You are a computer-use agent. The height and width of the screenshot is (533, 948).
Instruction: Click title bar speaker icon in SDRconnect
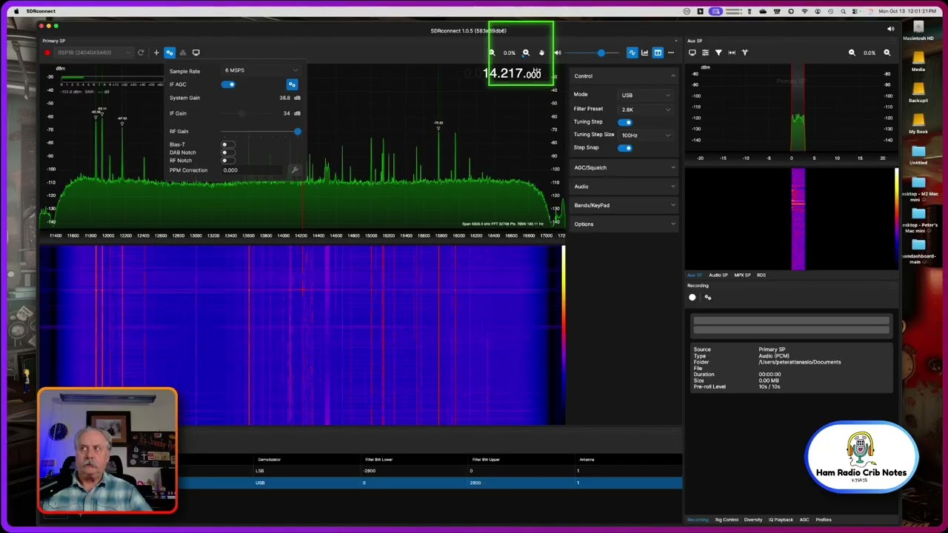pos(890,29)
